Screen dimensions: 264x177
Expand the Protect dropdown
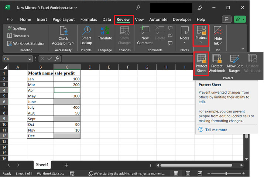[x=201, y=42]
